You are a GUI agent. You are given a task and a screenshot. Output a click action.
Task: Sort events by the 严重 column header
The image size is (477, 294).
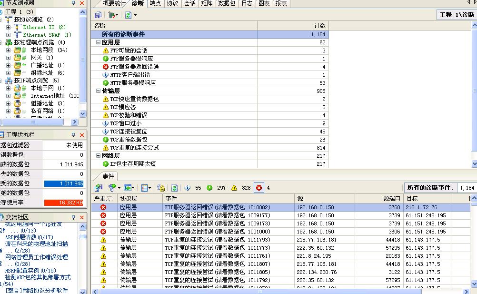[x=104, y=198]
